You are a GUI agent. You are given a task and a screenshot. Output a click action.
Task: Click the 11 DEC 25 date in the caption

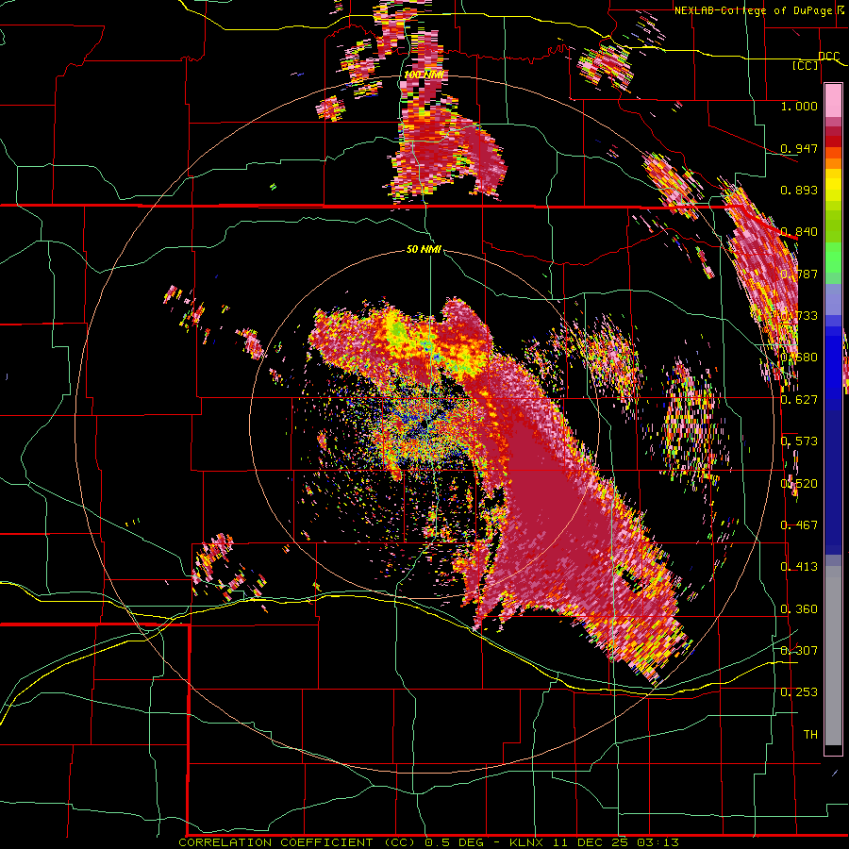tap(591, 842)
